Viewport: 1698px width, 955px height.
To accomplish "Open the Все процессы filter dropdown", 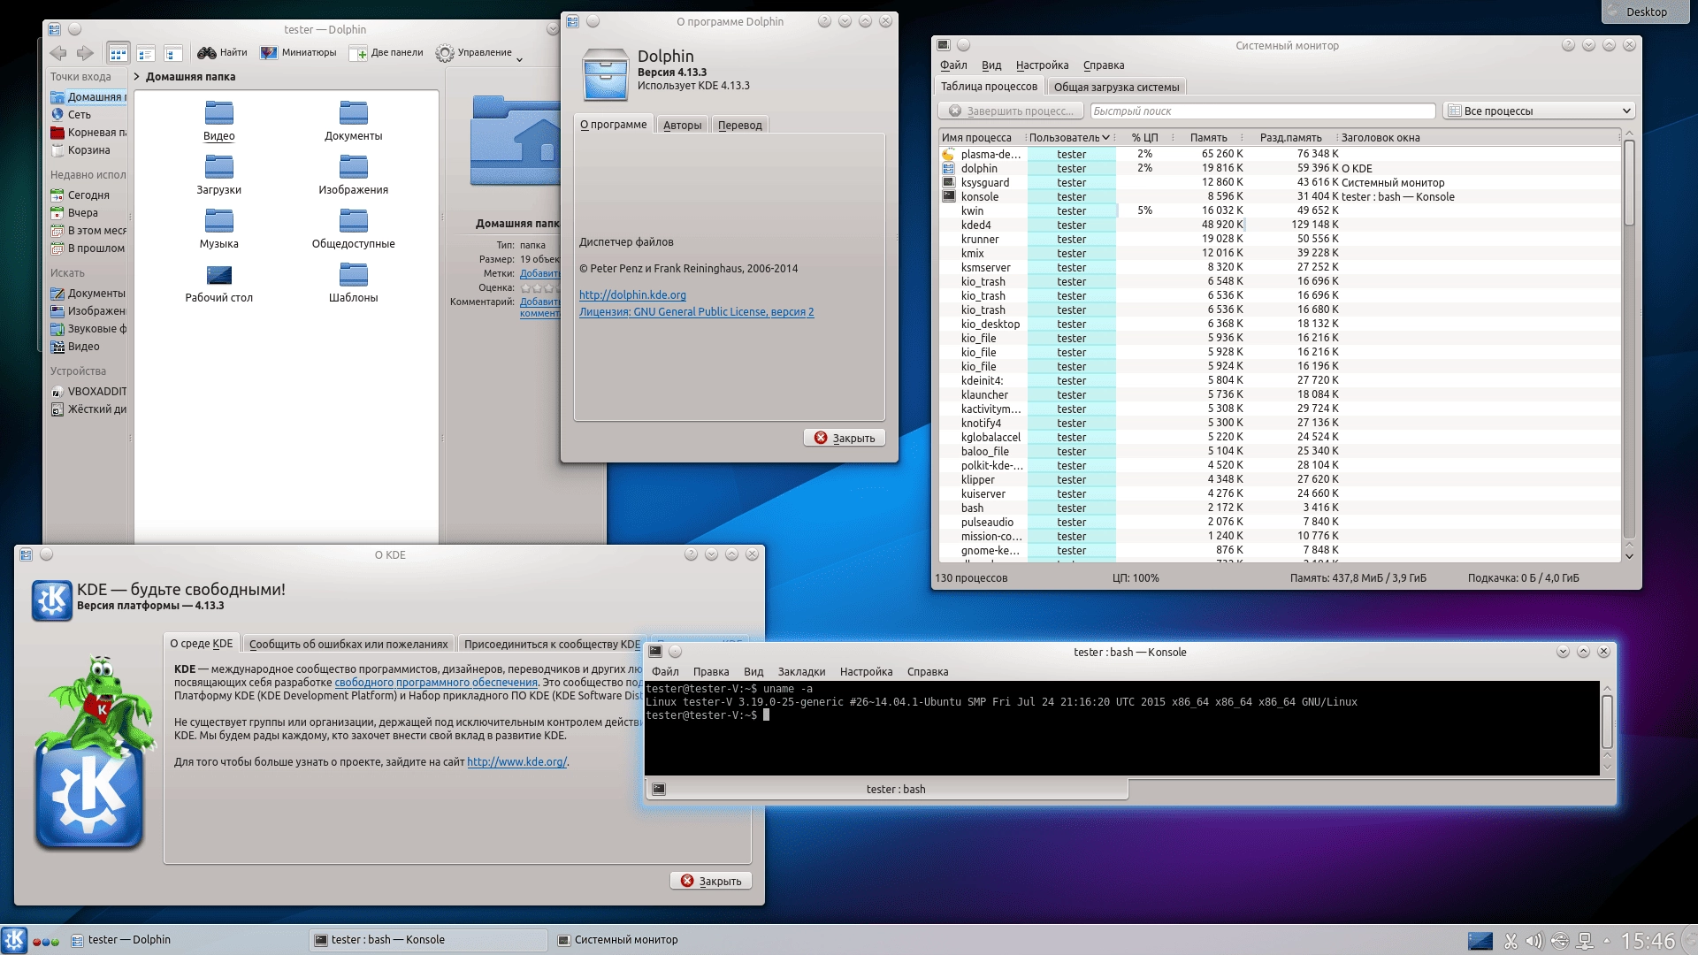I will click(1538, 111).
